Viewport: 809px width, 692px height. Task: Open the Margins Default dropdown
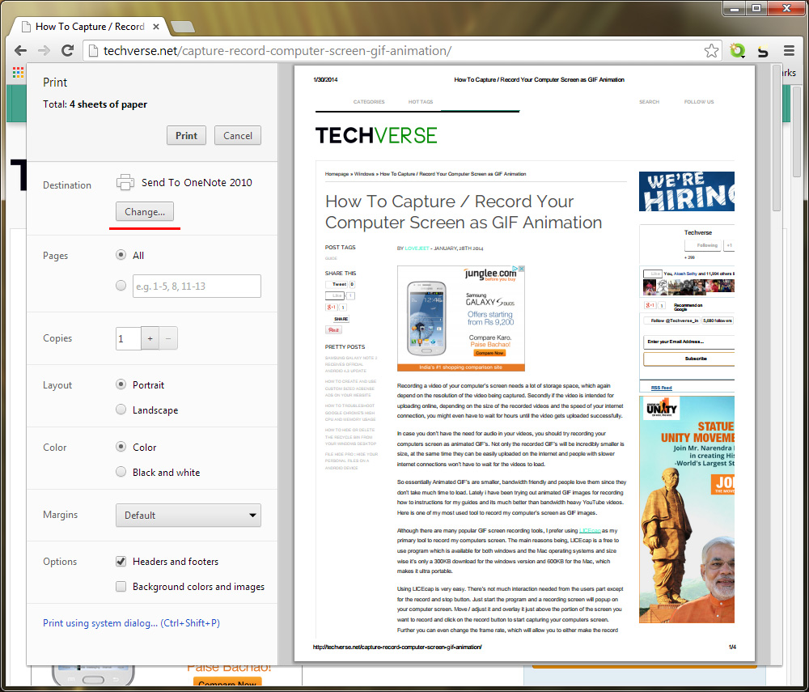pyautogui.click(x=188, y=516)
